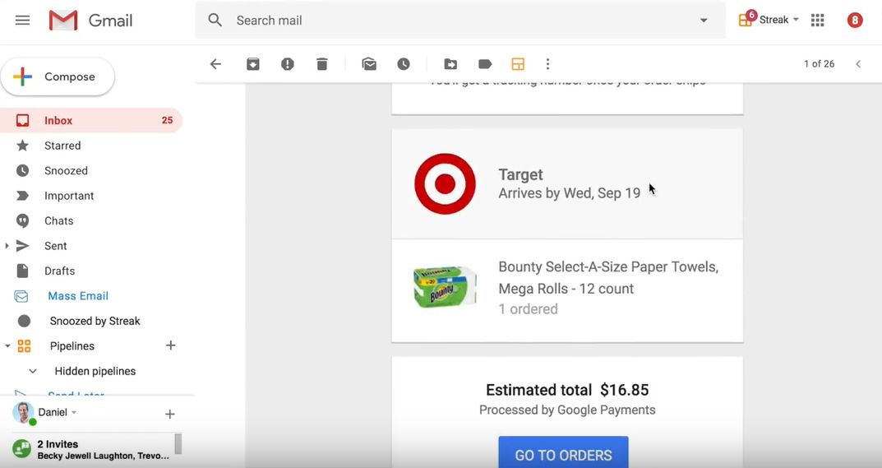
Task: Click the 1 ordered quantity text
Action: point(528,308)
